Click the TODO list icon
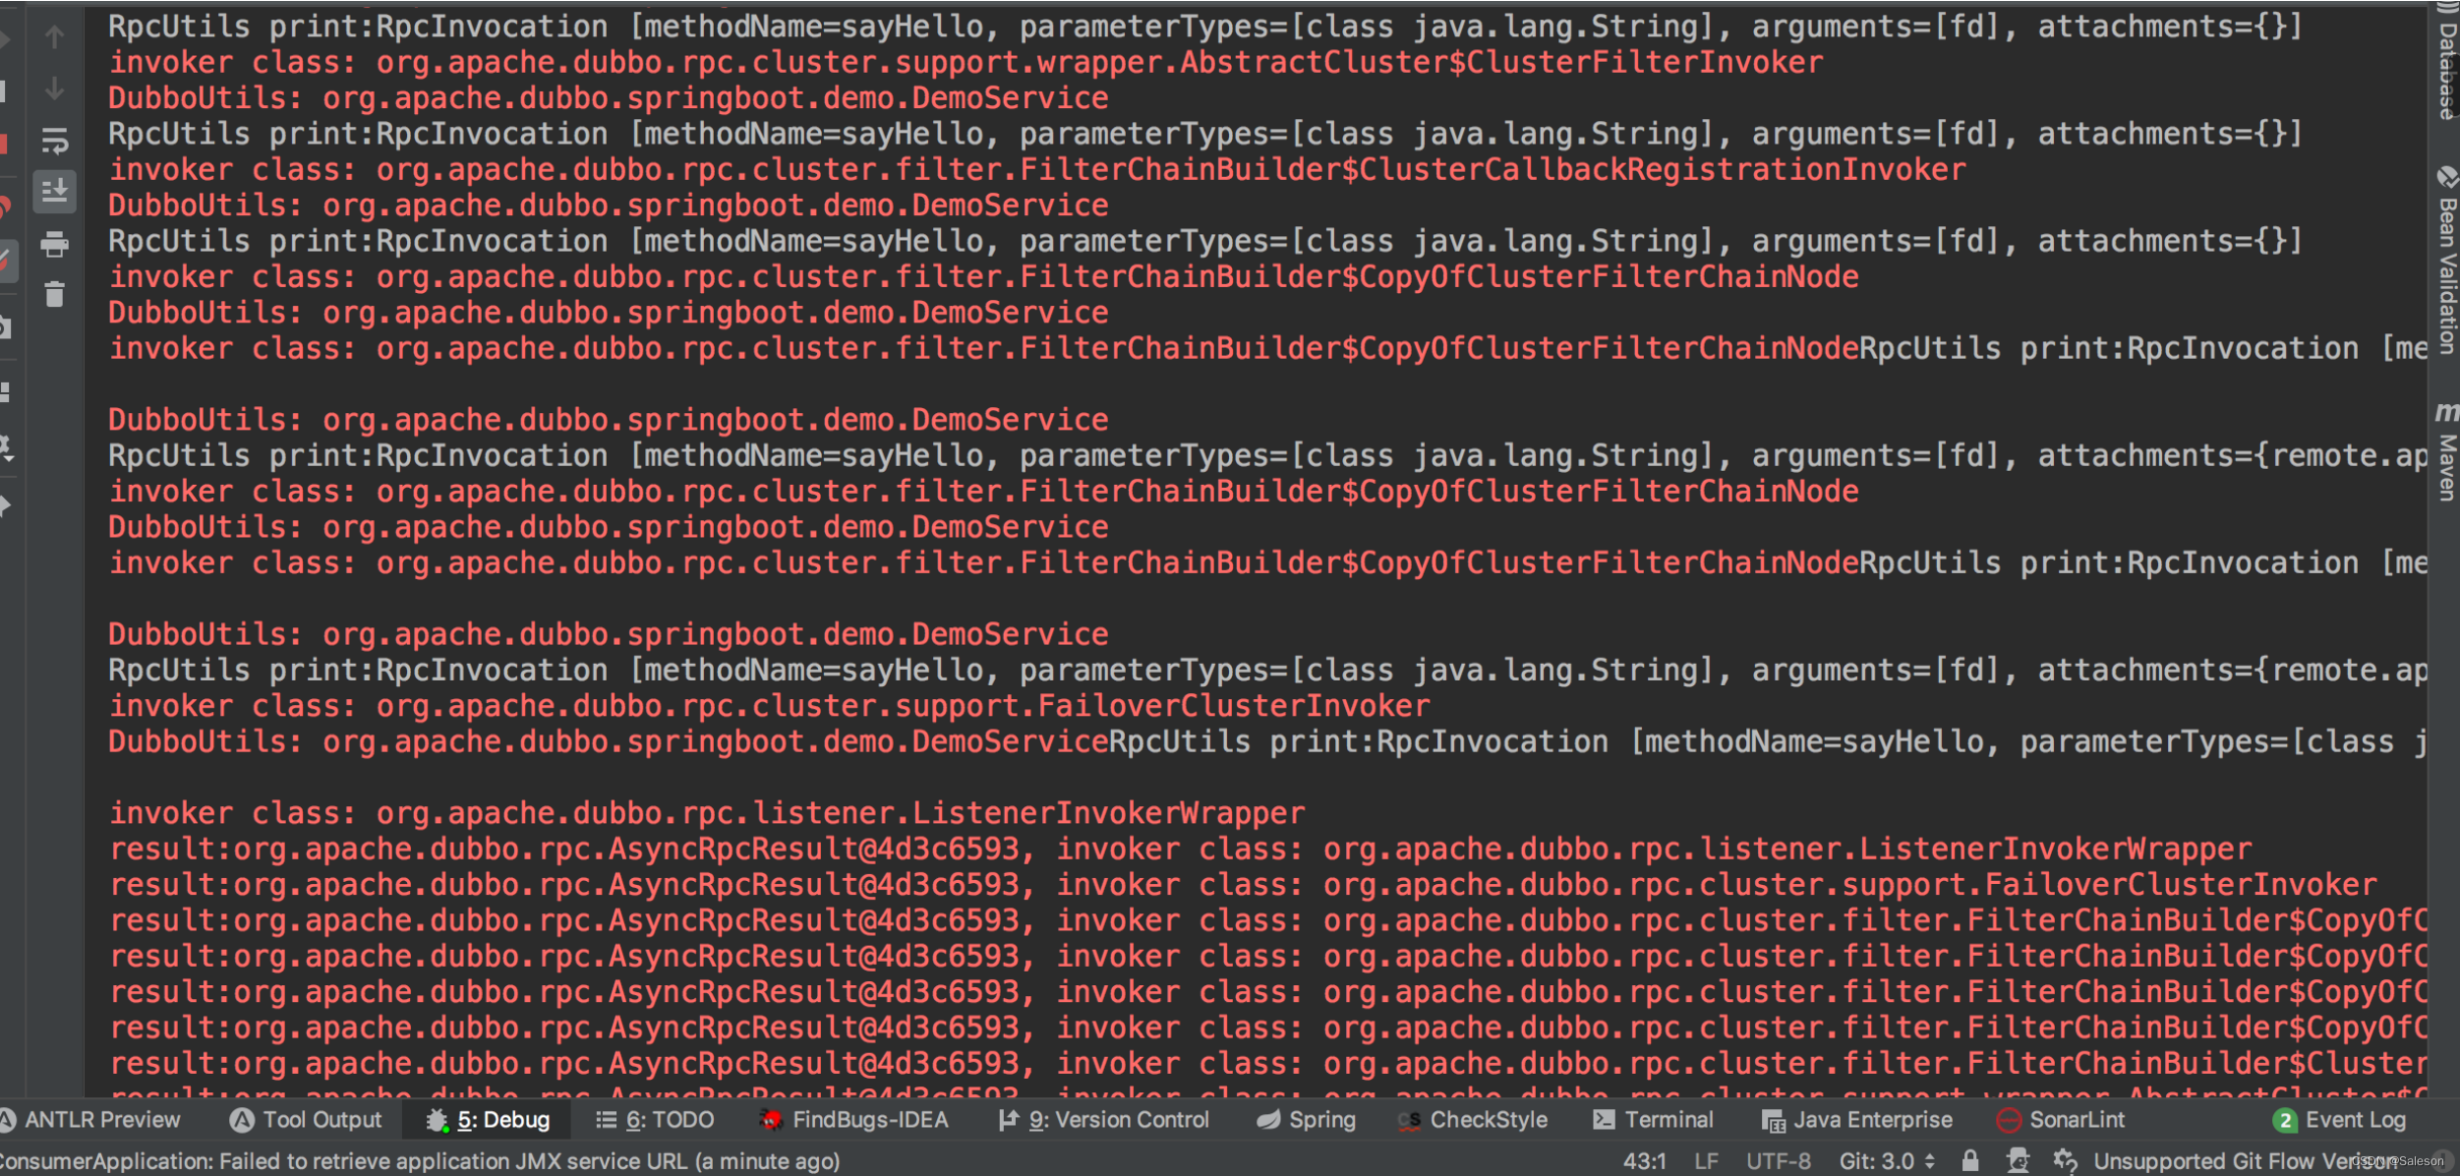This screenshot has width=2460, height=1176. point(607,1120)
